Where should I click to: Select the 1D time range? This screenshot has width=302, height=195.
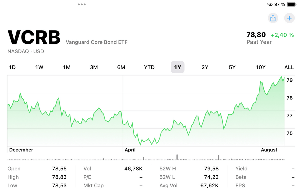pos(12,67)
